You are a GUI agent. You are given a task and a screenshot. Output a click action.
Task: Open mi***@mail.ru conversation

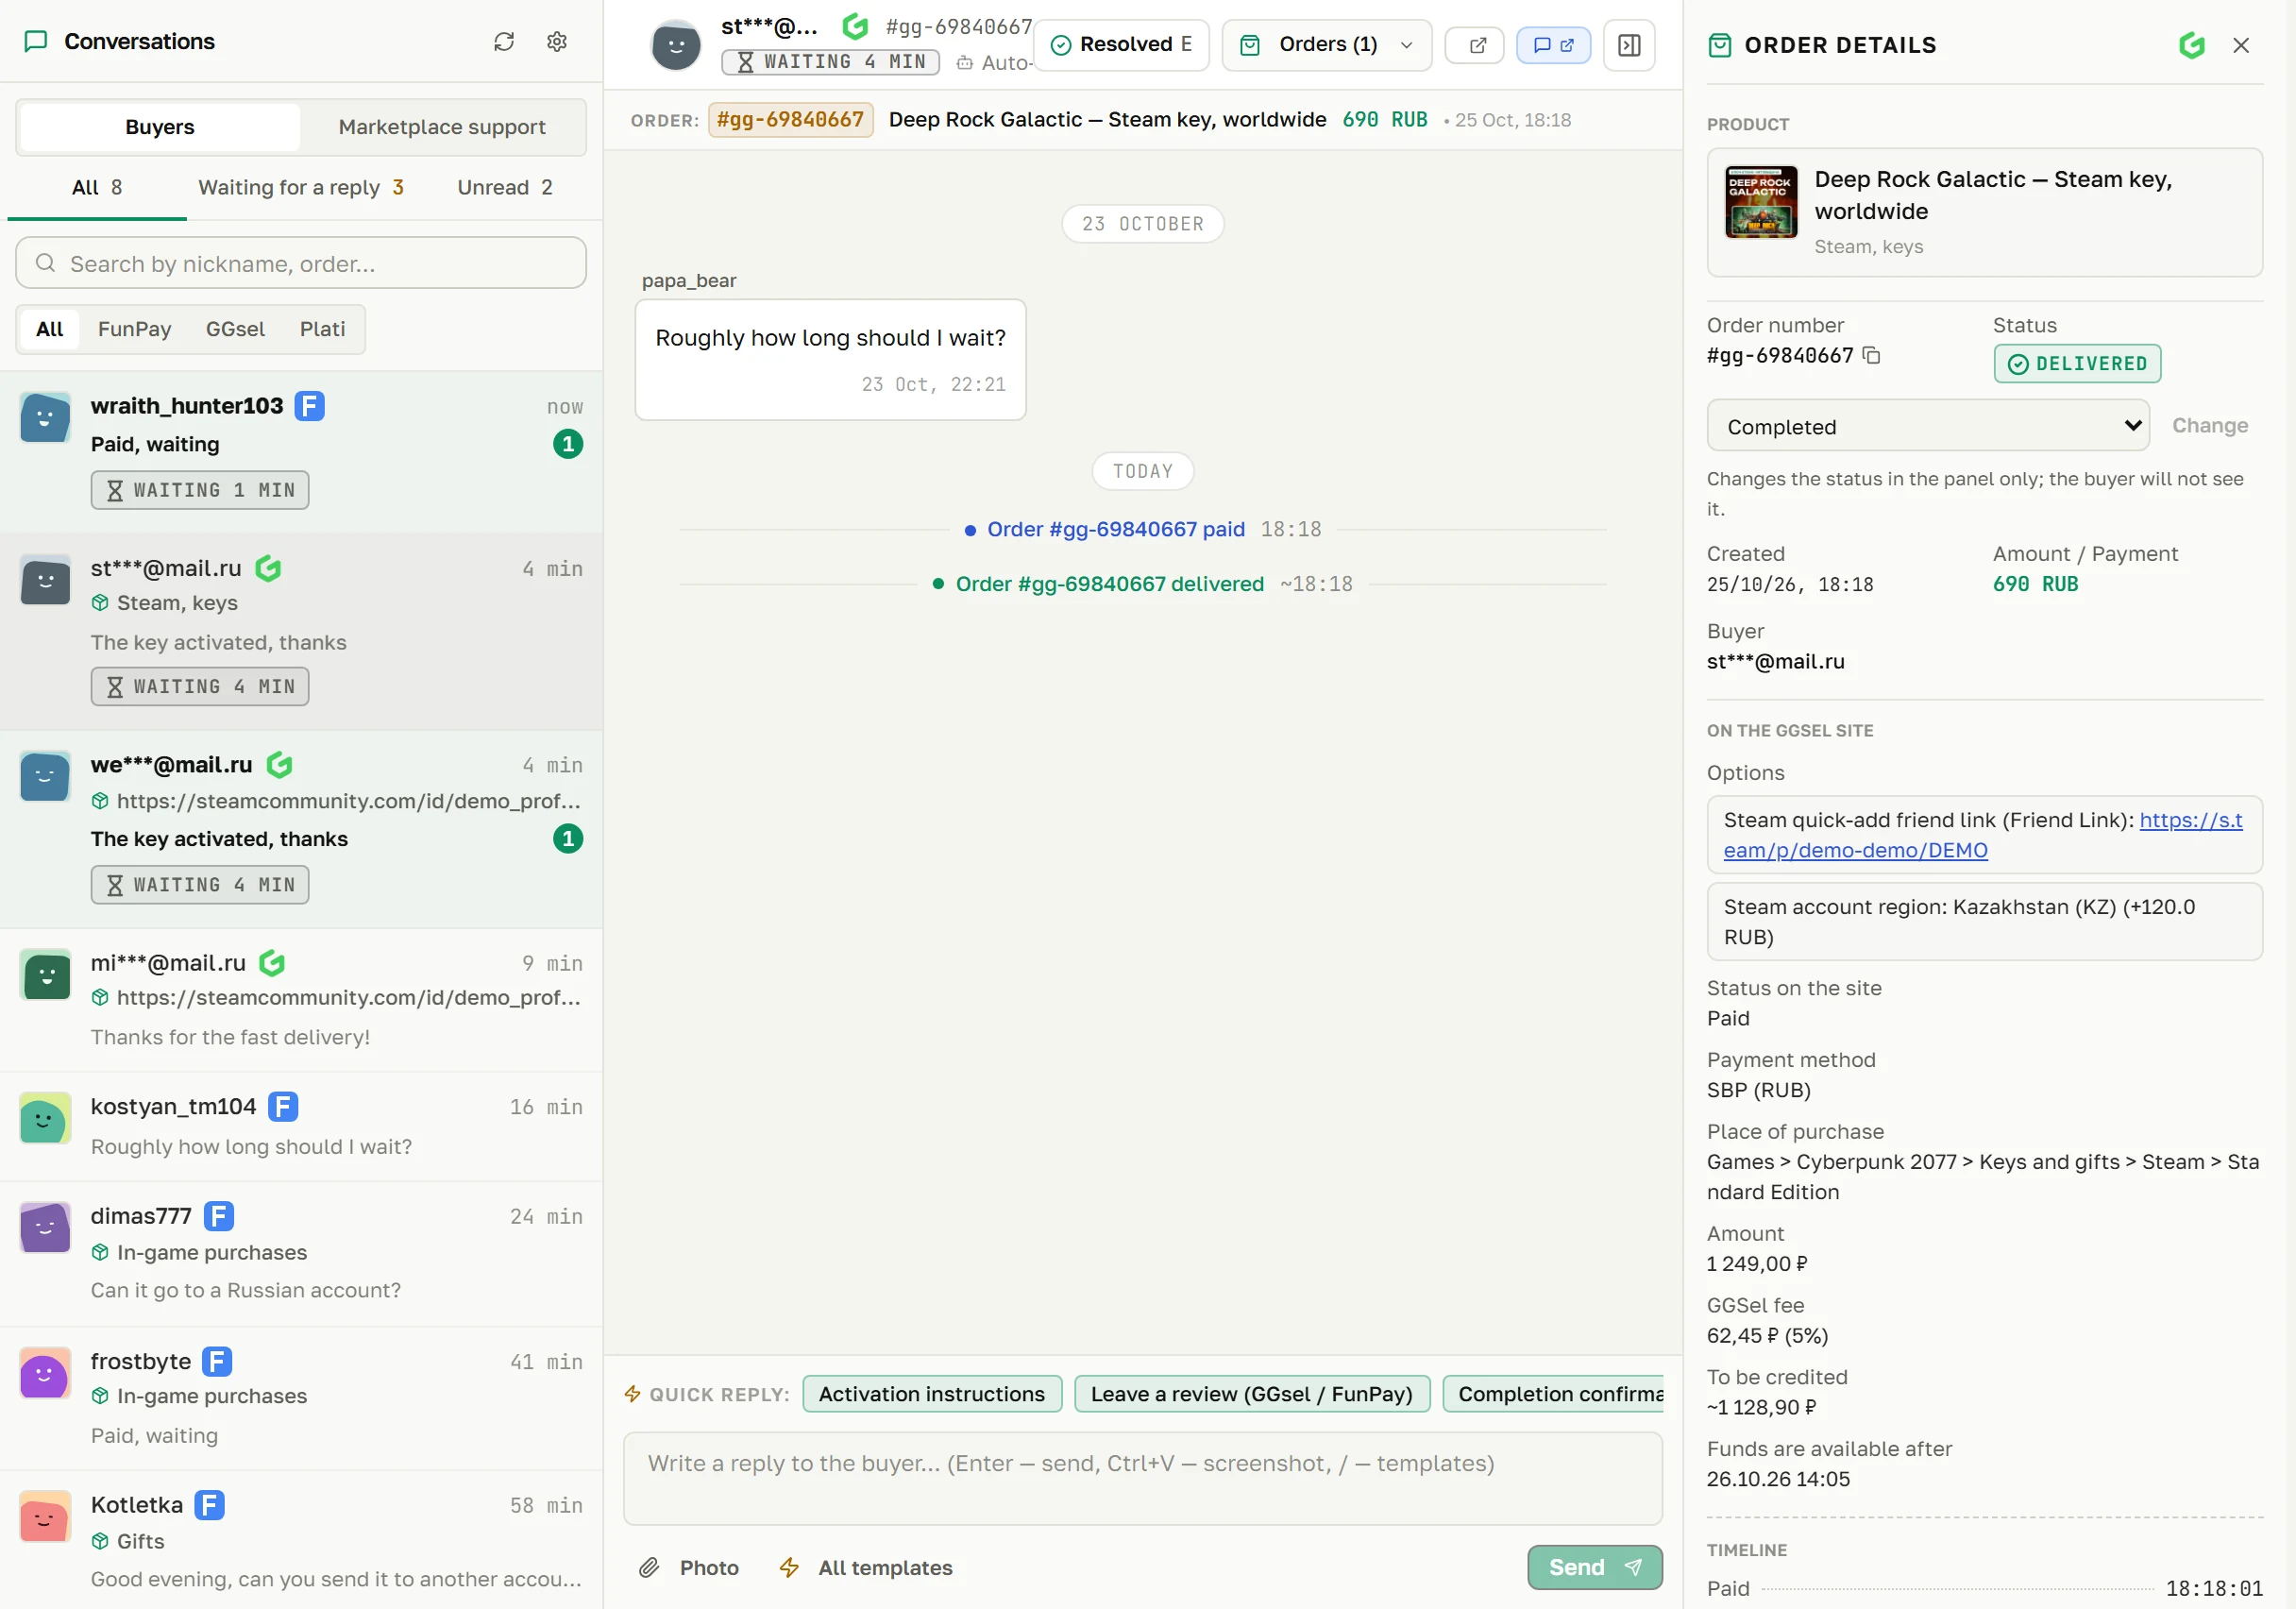301,1000
